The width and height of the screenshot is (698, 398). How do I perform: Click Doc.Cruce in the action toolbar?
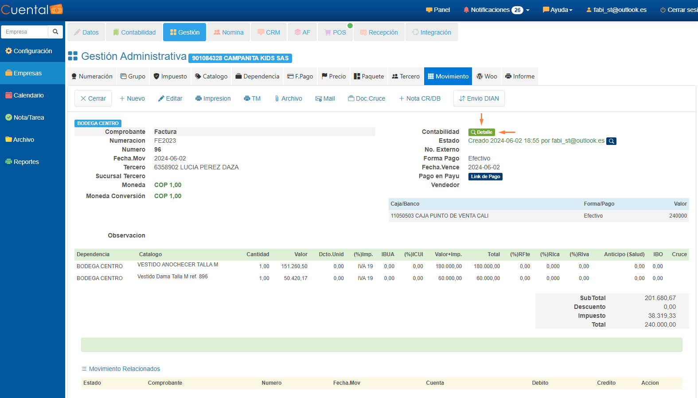(367, 98)
